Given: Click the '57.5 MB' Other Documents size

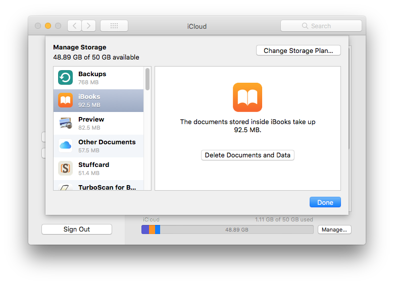Looking at the screenshot, I should (89, 150).
